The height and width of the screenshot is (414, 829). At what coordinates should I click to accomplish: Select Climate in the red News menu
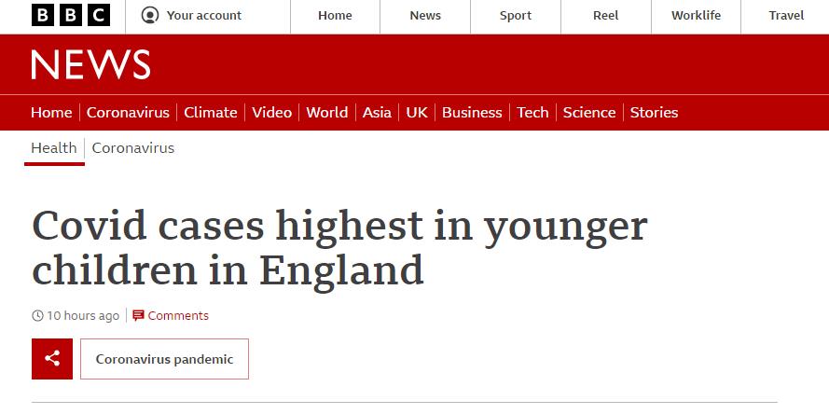coord(211,113)
